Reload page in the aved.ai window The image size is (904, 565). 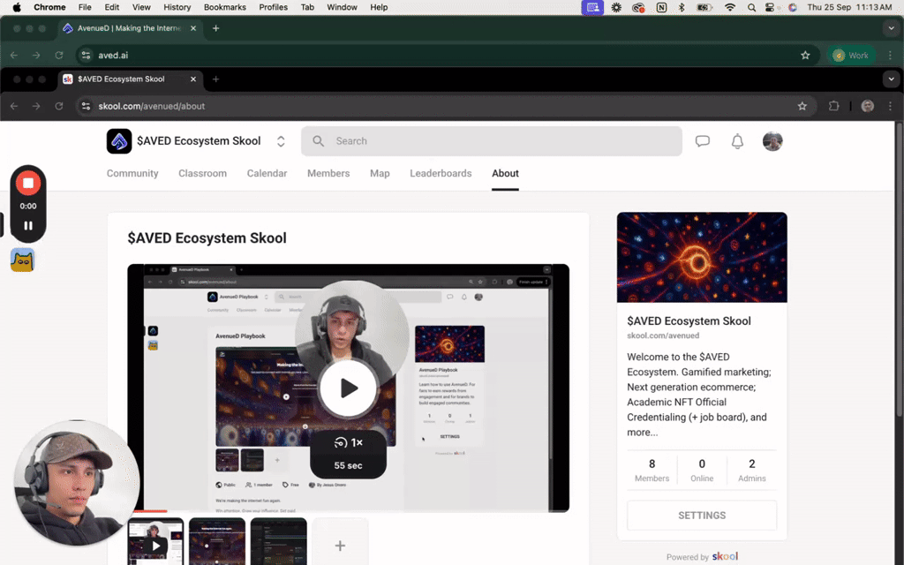[x=59, y=56]
